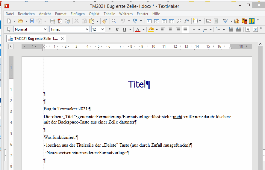Apply the red font color A swatch
Image resolution: width=265 pixels, height=170 pixels.
coord(138,30)
